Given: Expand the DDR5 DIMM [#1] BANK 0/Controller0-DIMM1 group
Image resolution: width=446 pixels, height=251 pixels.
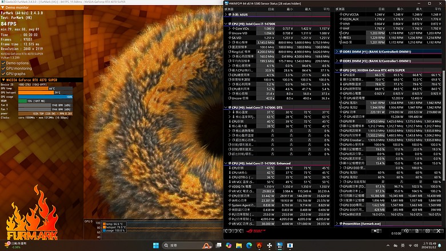Looking at the screenshot, I should [x=337, y=51].
